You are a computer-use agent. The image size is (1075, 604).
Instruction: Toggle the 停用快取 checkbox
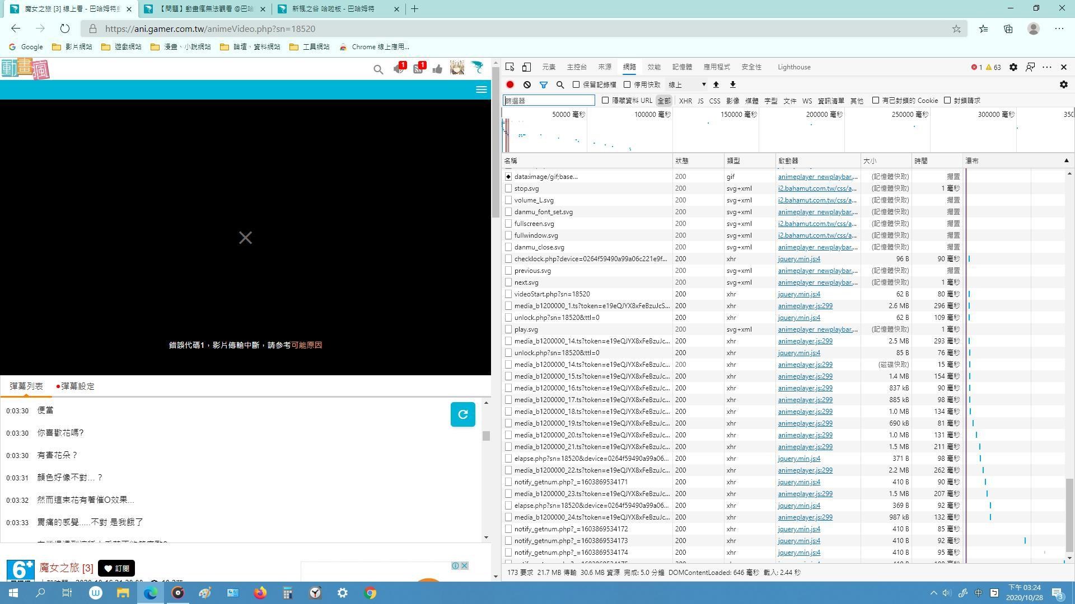(x=626, y=84)
